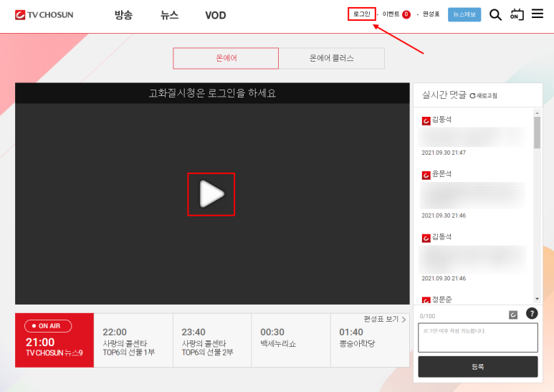Select the 22:00 사랑의 콜센타 1부 slot
554x392 pixels.
pos(133,340)
